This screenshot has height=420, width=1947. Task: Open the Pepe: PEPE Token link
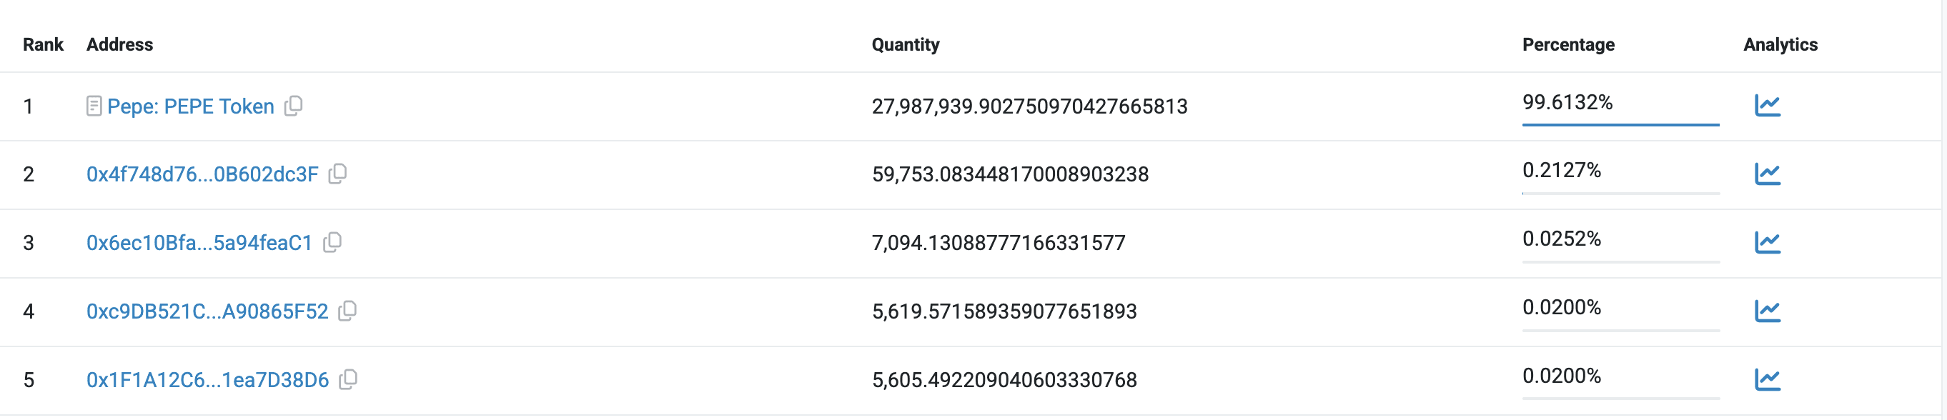[x=190, y=106]
